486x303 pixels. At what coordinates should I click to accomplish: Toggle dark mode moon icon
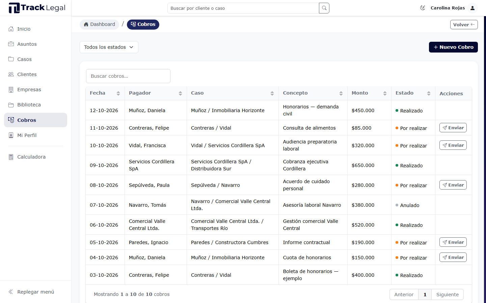pos(423,8)
